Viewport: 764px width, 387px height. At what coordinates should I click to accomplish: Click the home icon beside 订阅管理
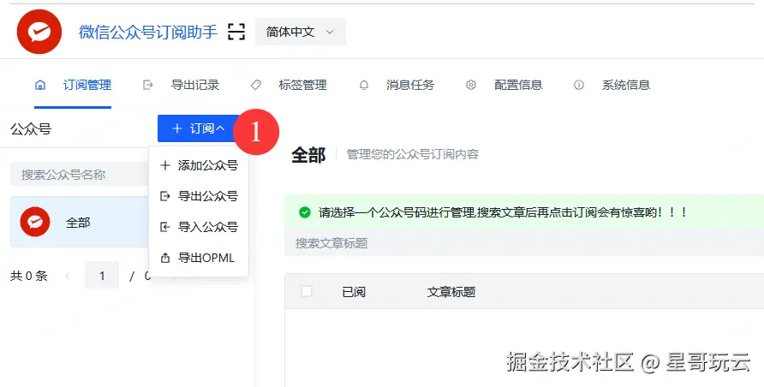(40, 85)
